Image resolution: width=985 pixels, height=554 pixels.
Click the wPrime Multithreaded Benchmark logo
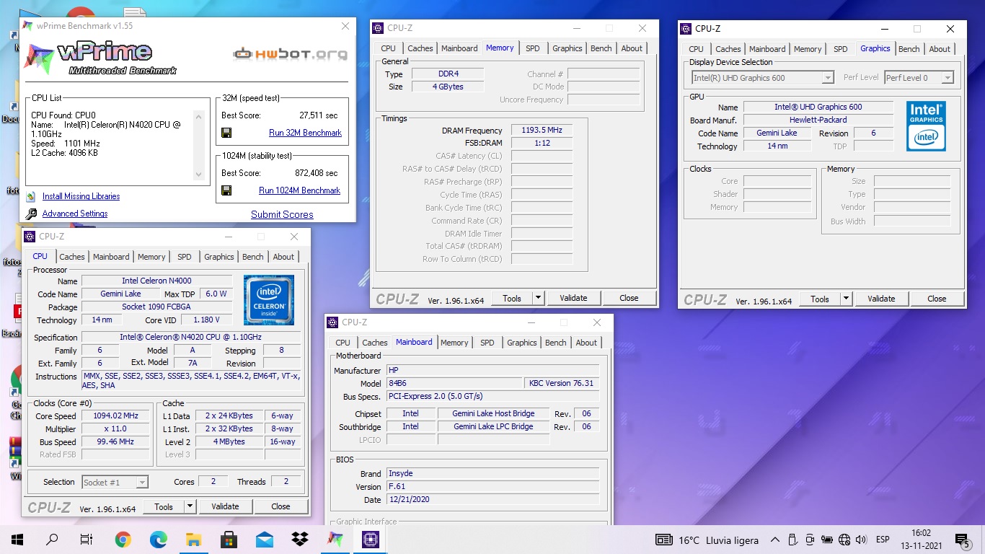pos(101,58)
